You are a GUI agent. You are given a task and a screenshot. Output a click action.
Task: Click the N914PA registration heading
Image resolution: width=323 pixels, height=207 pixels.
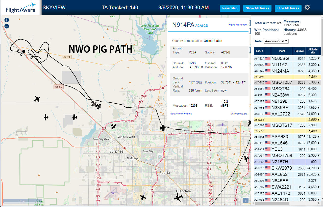183,25
